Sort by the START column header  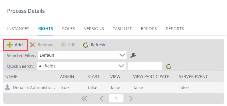pos(93,77)
